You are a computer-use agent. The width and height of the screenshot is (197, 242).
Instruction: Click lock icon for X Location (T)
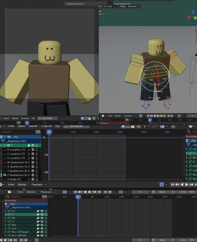coord(37,150)
